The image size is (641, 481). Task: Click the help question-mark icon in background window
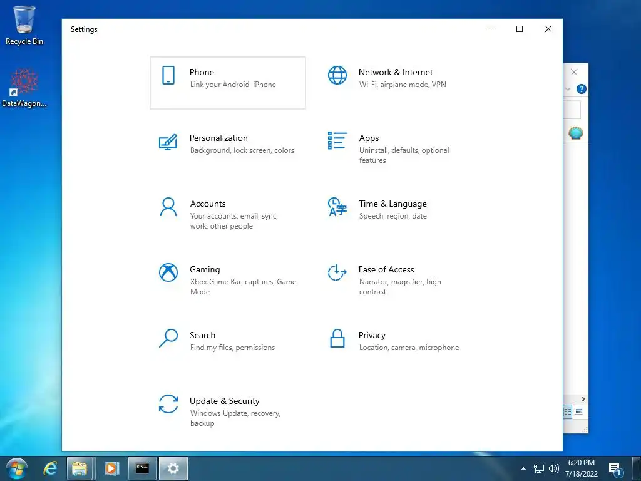point(582,89)
